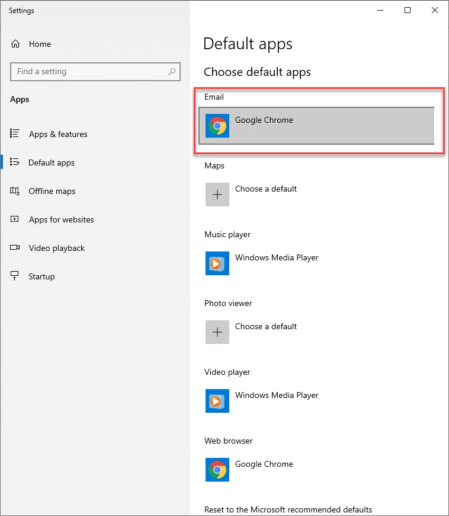Click the Photo viewer category label
This screenshot has width=449, height=516.
tap(228, 303)
